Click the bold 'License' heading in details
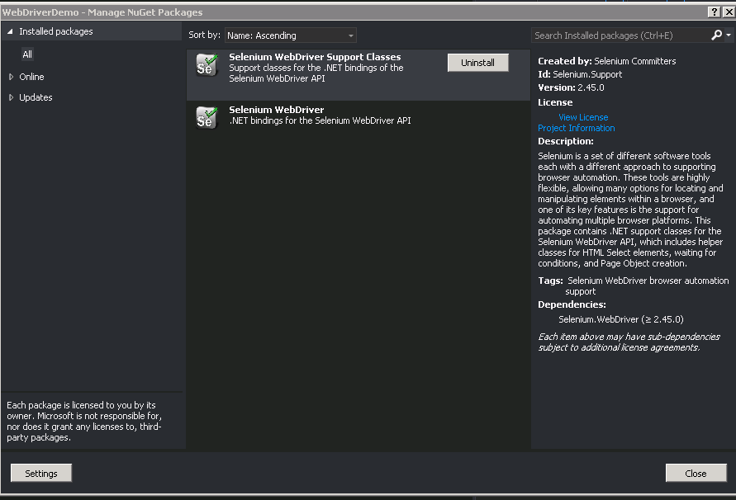 (555, 102)
